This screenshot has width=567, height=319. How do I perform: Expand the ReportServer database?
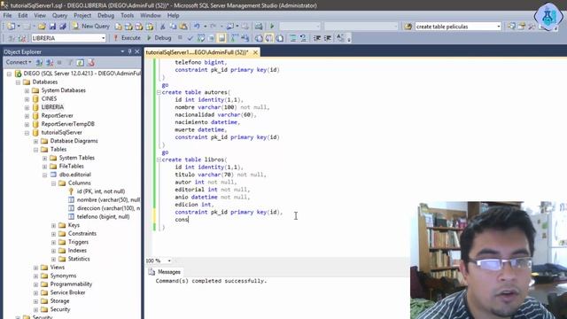click(x=27, y=116)
